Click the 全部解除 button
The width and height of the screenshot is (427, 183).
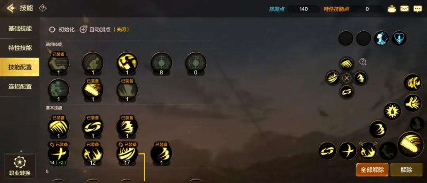[372, 170]
